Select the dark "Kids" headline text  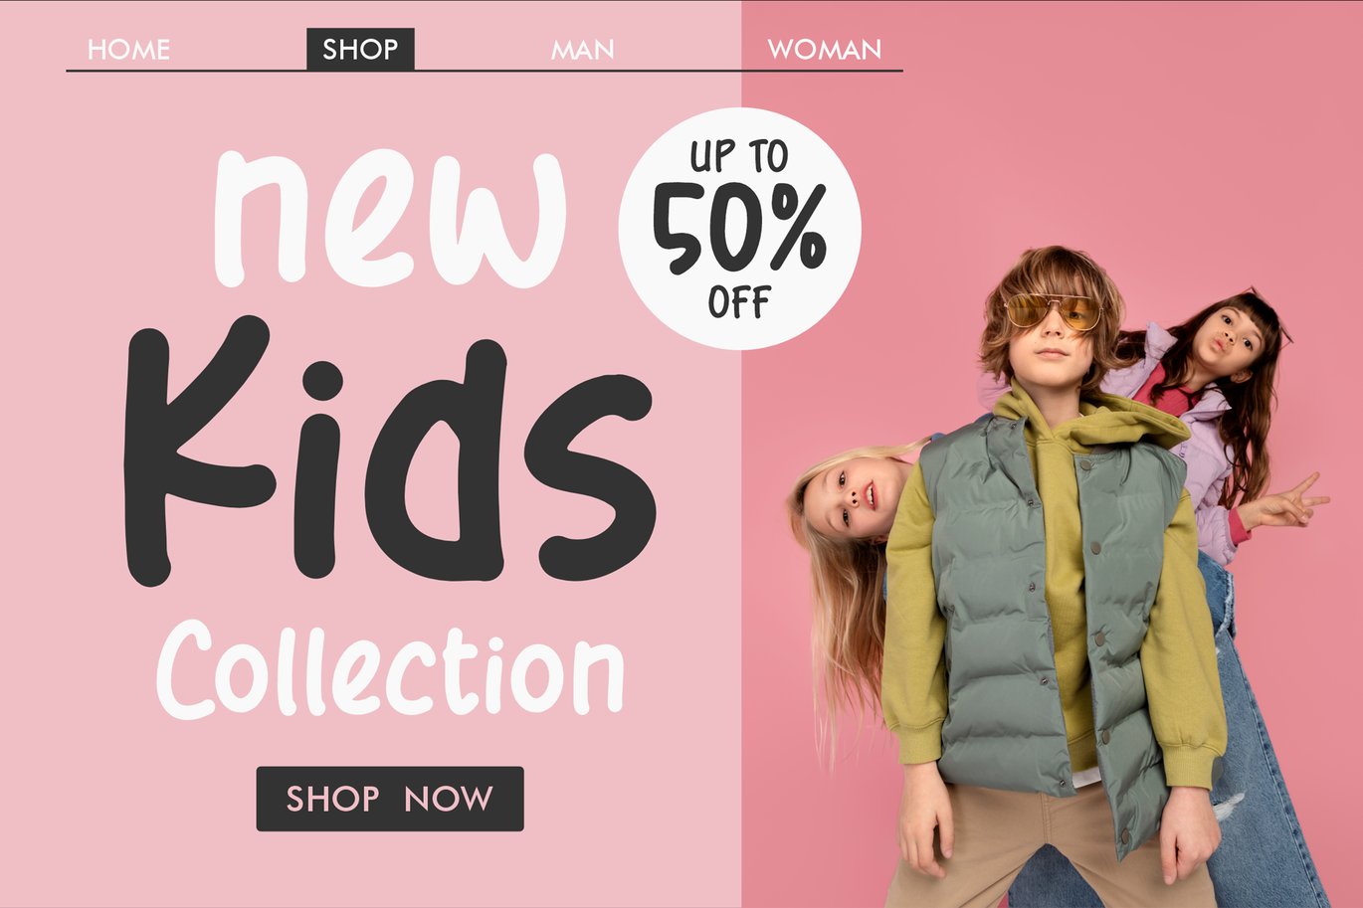tap(389, 451)
